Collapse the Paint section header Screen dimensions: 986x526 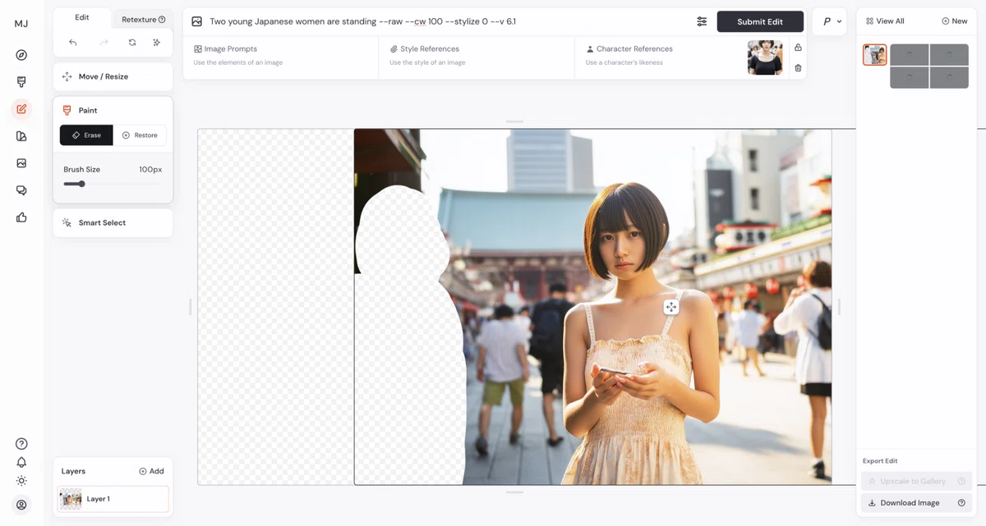point(113,110)
